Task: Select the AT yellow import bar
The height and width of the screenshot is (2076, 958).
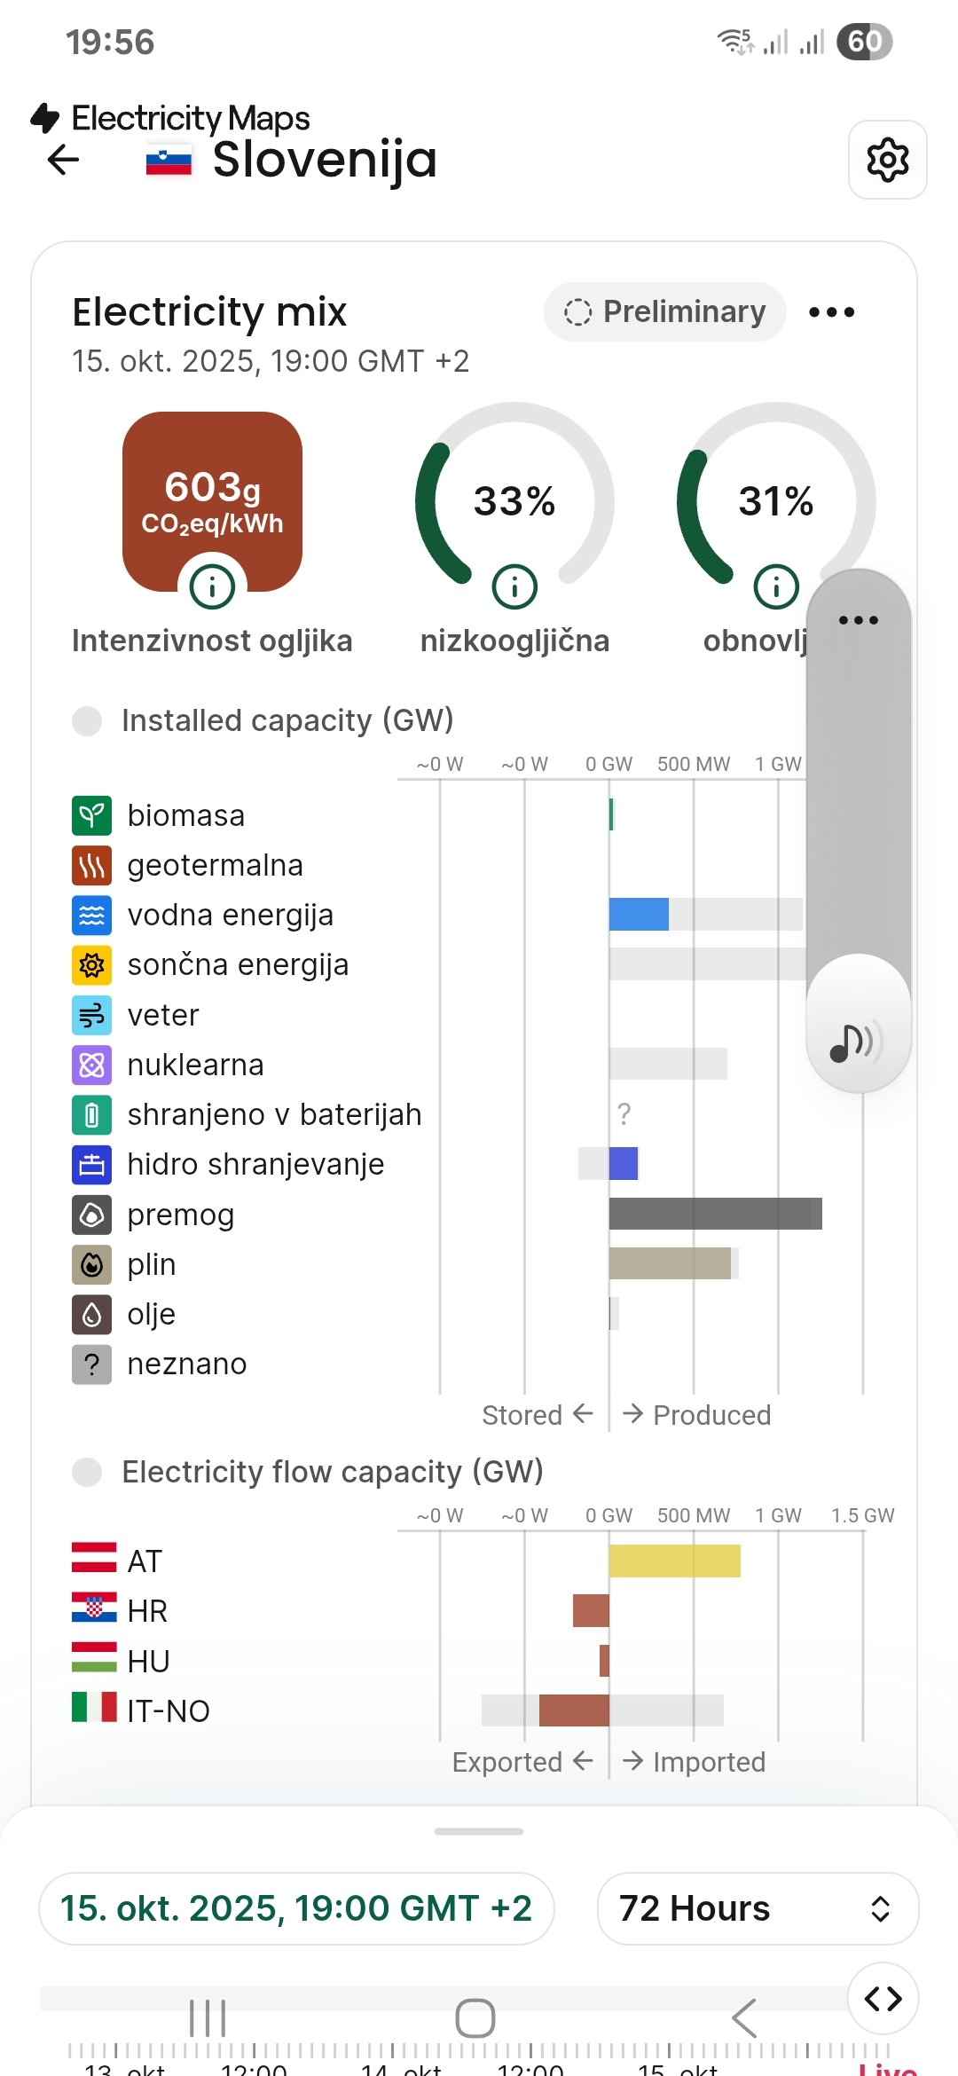Action: 674,1561
